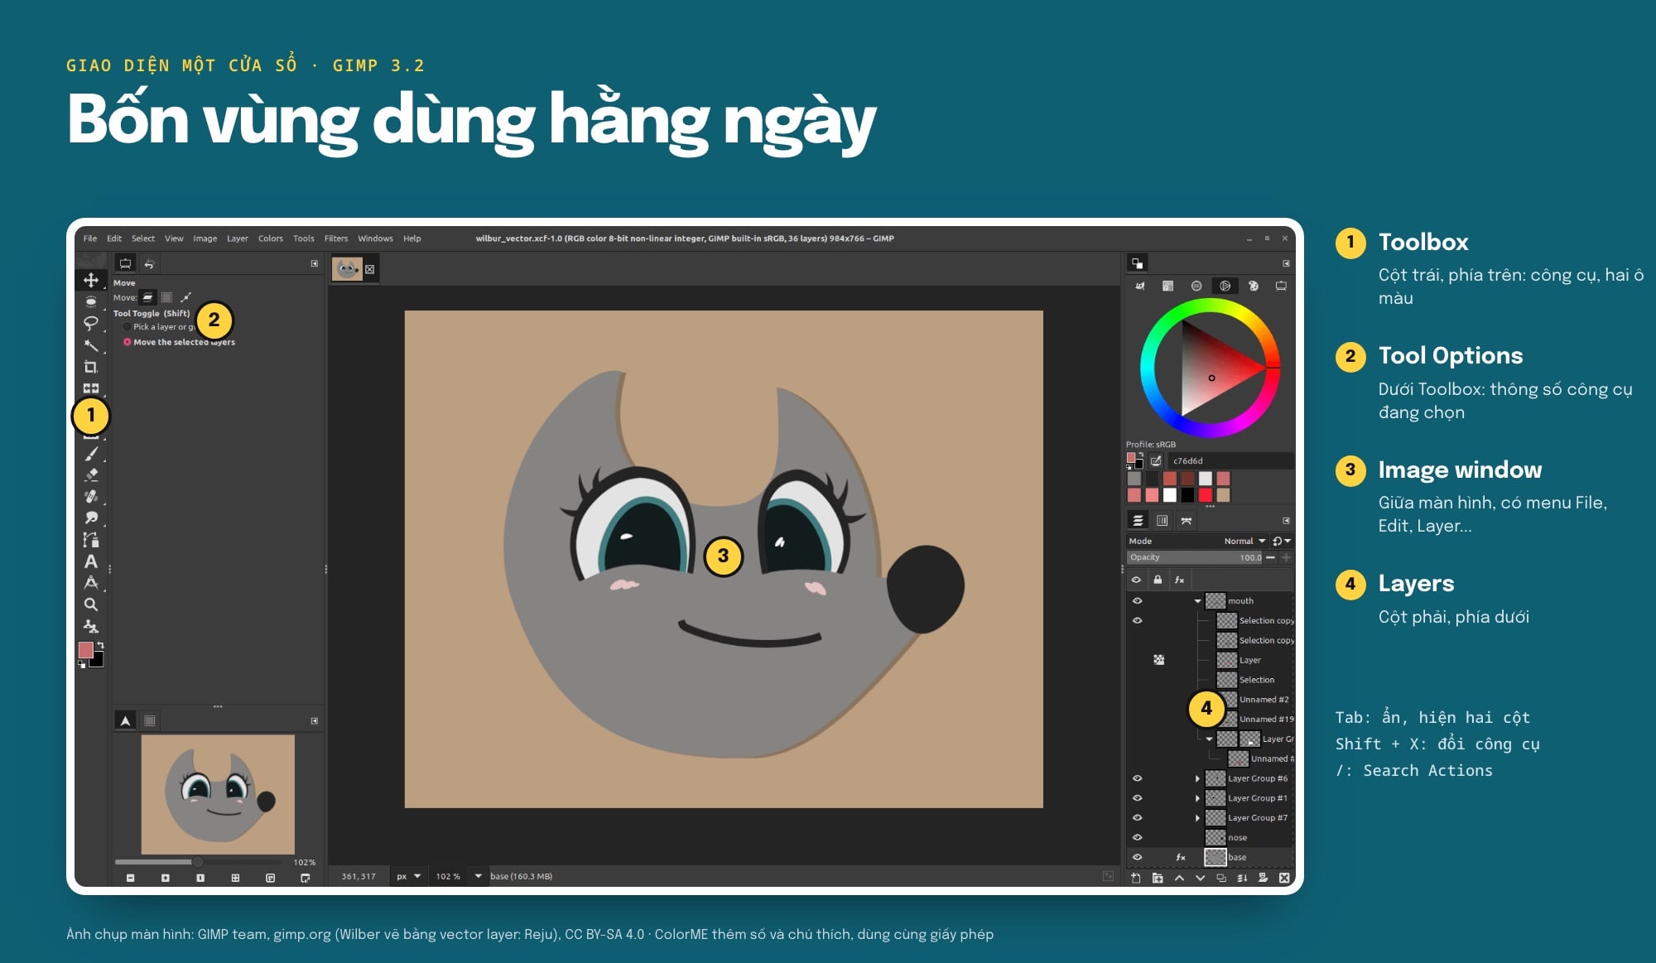Select the Eraser tool

point(91,474)
